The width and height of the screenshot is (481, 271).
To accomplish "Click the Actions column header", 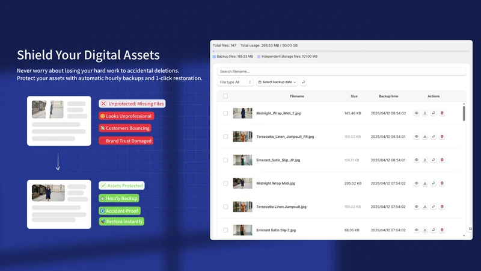I will (x=434, y=96).
